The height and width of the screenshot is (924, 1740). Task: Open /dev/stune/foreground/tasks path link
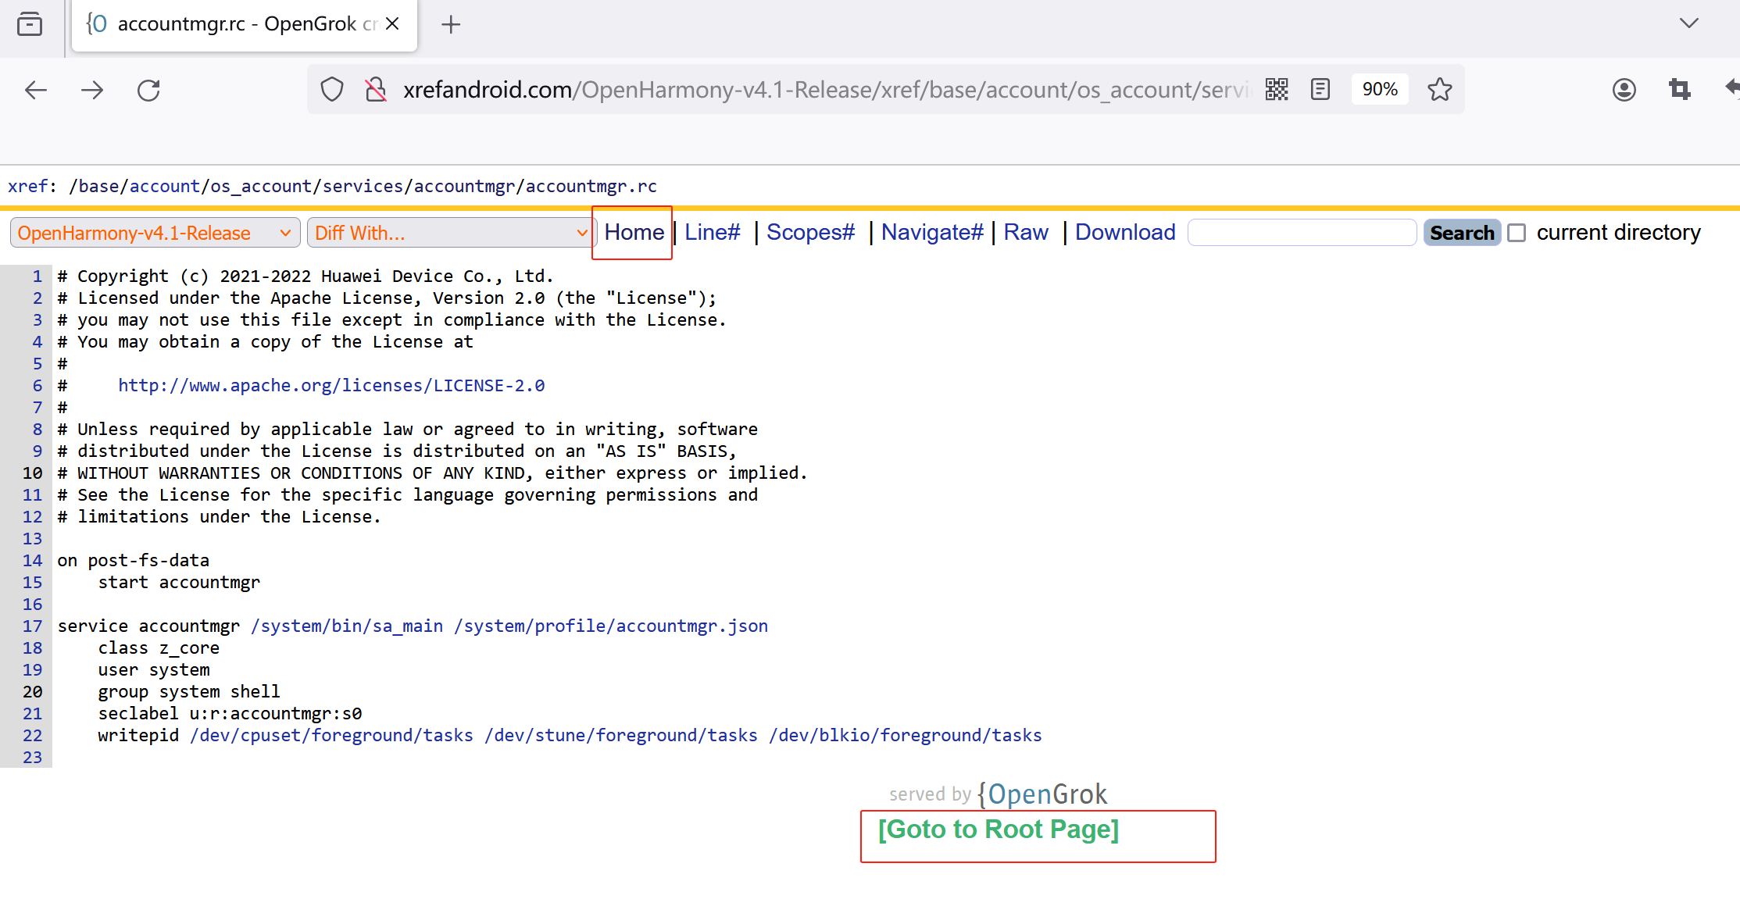pyautogui.click(x=621, y=735)
